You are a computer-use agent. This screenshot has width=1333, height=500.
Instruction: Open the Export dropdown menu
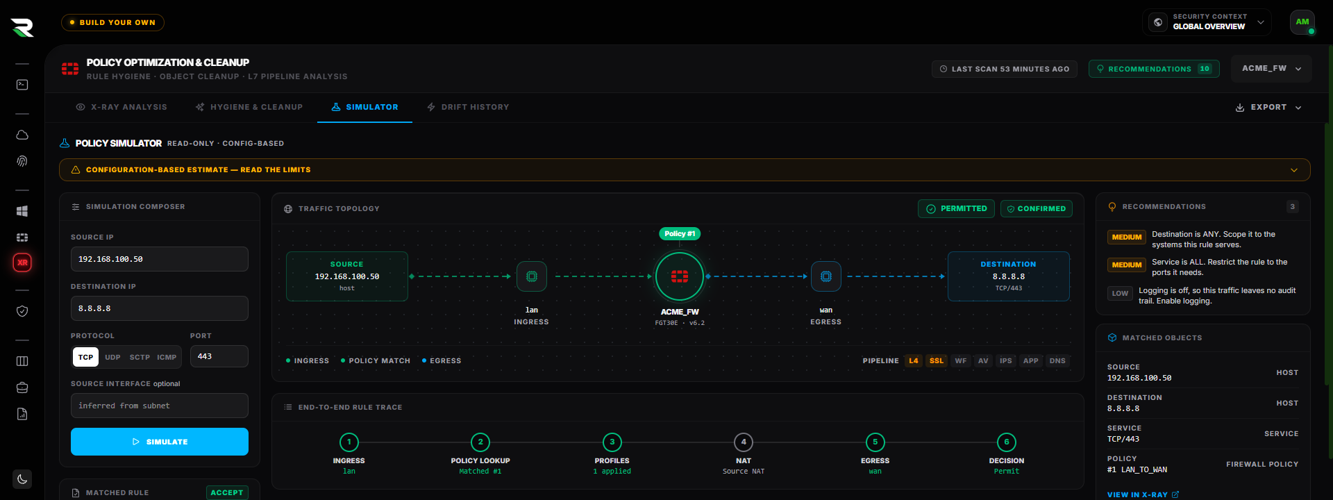(1268, 108)
